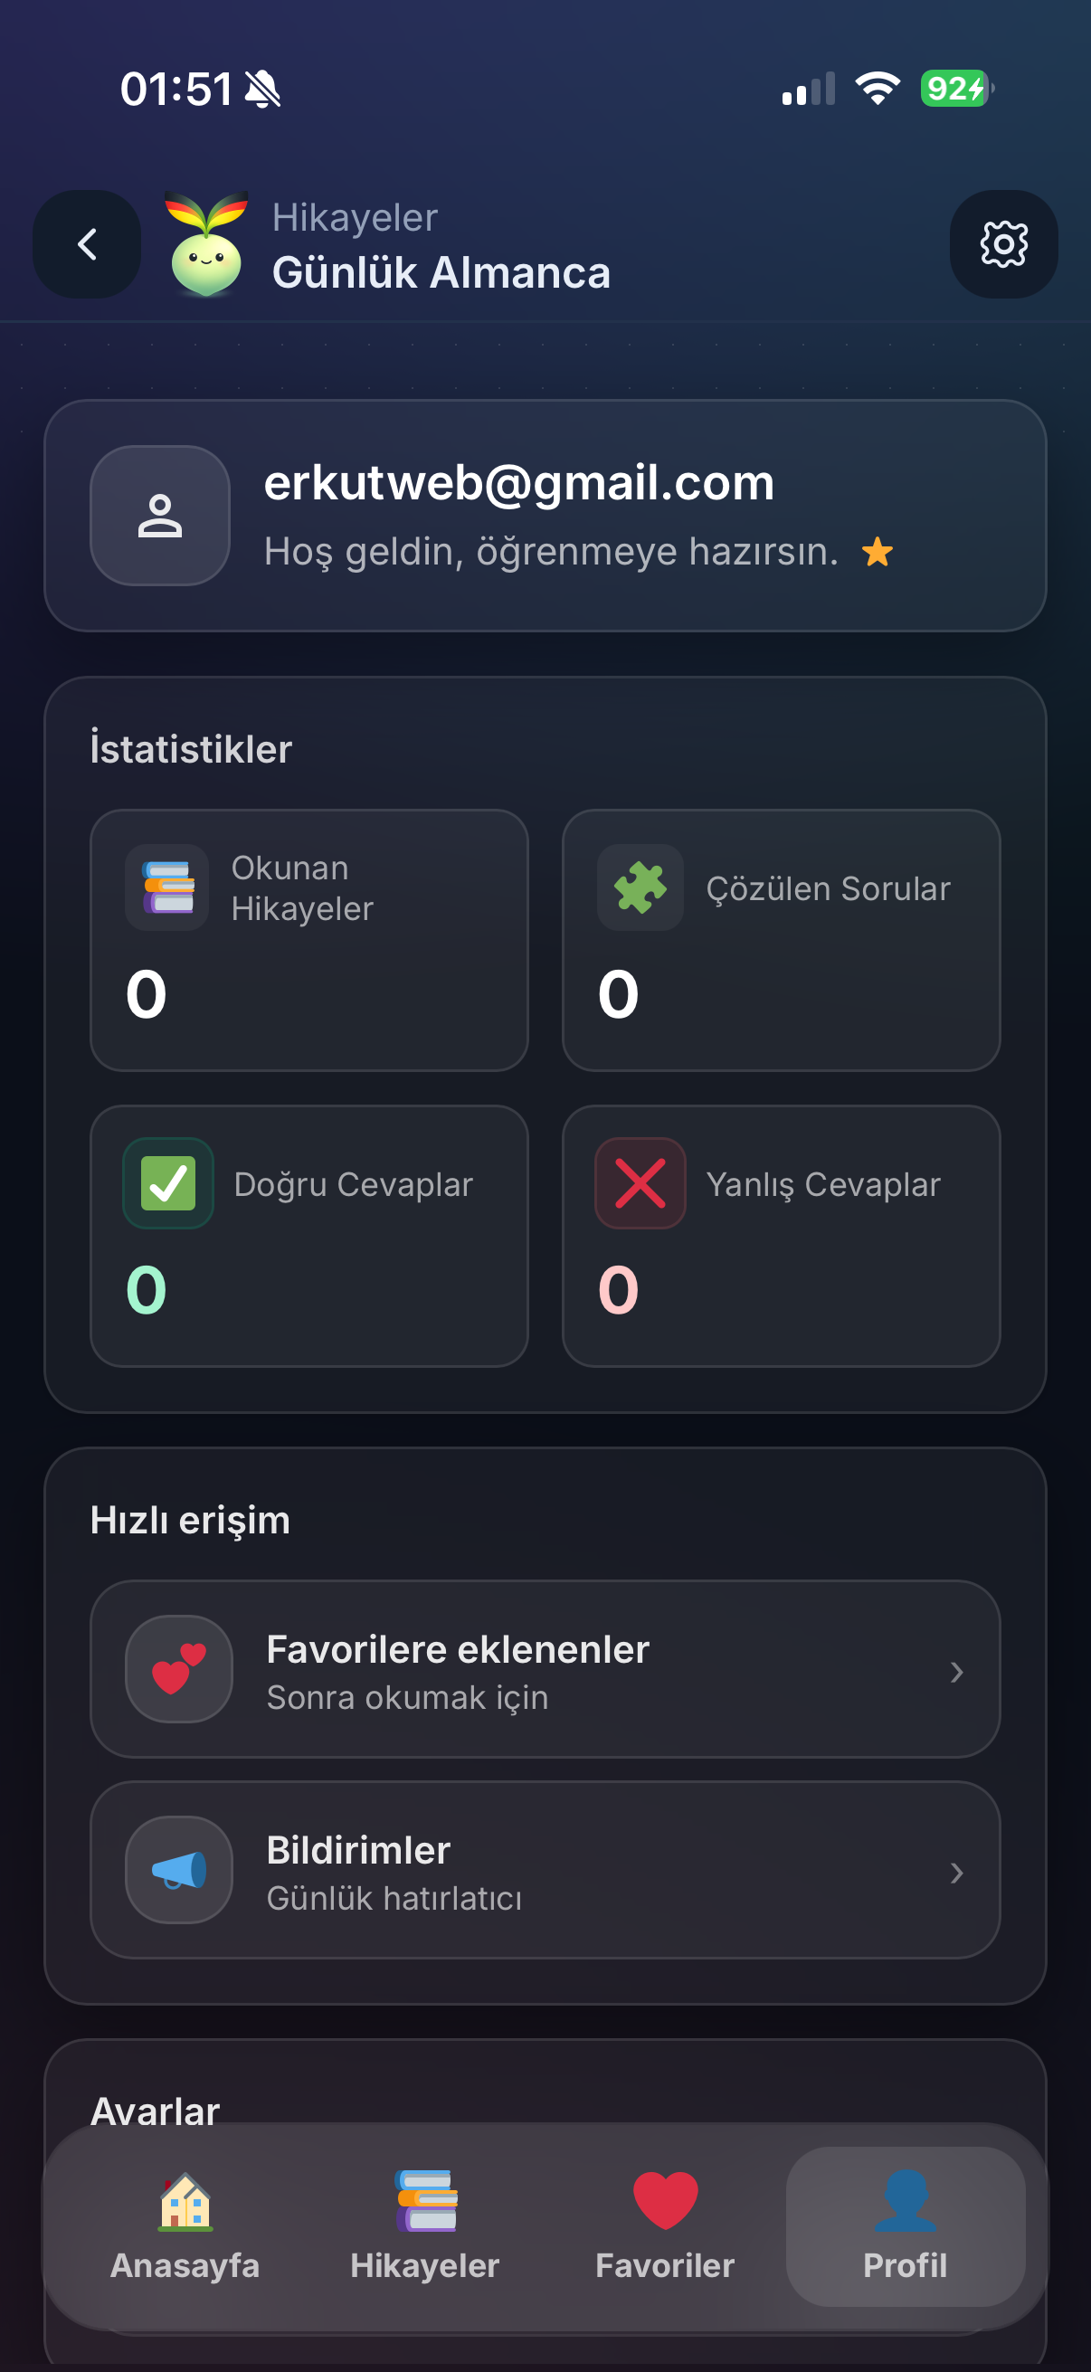This screenshot has height=2372, width=1091.
Task: Tap the back arrow button
Action: click(87, 244)
